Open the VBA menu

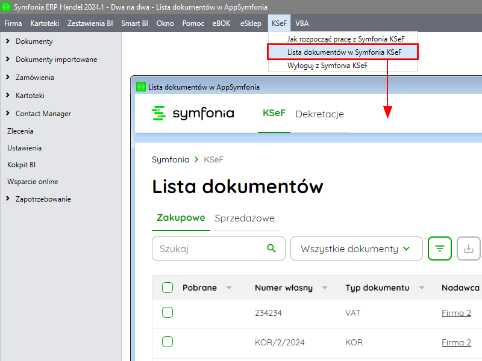click(x=302, y=23)
